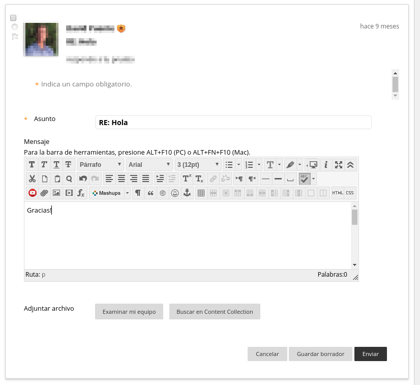Image resolution: width=420 pixels, height=385 pixels.
Task: Attach file with paperclip icon
Action: pyautogui.click(x=44, y=193)
